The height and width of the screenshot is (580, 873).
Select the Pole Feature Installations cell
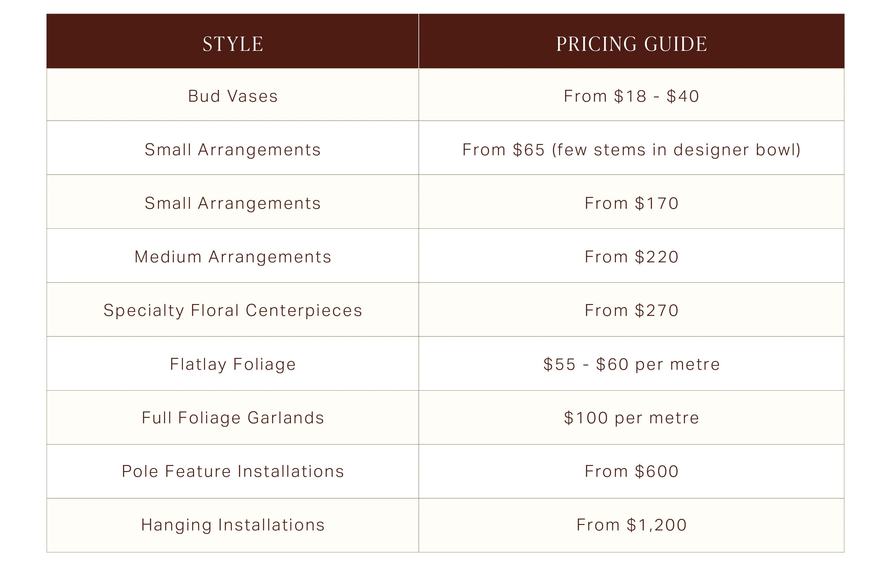233,471
